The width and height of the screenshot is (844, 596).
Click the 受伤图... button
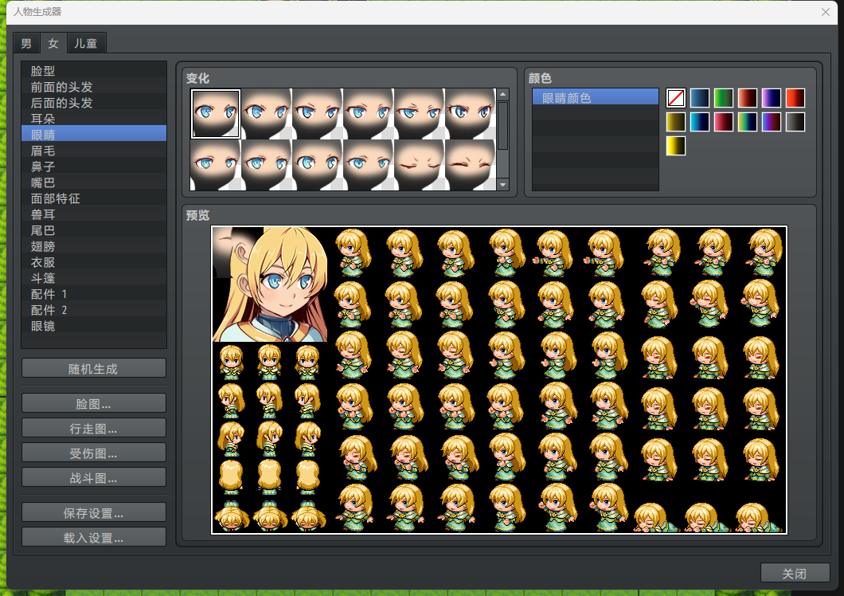coord(94,453)
